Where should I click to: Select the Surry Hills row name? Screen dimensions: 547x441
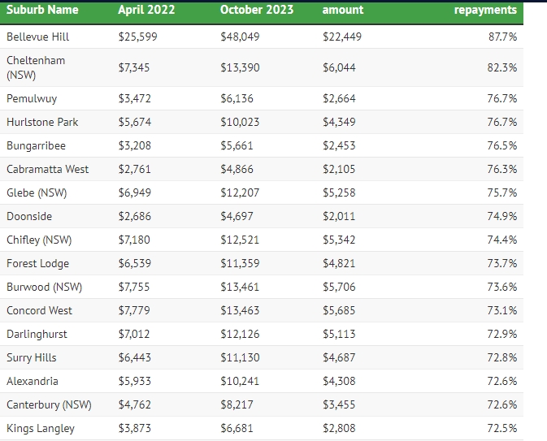32,357
